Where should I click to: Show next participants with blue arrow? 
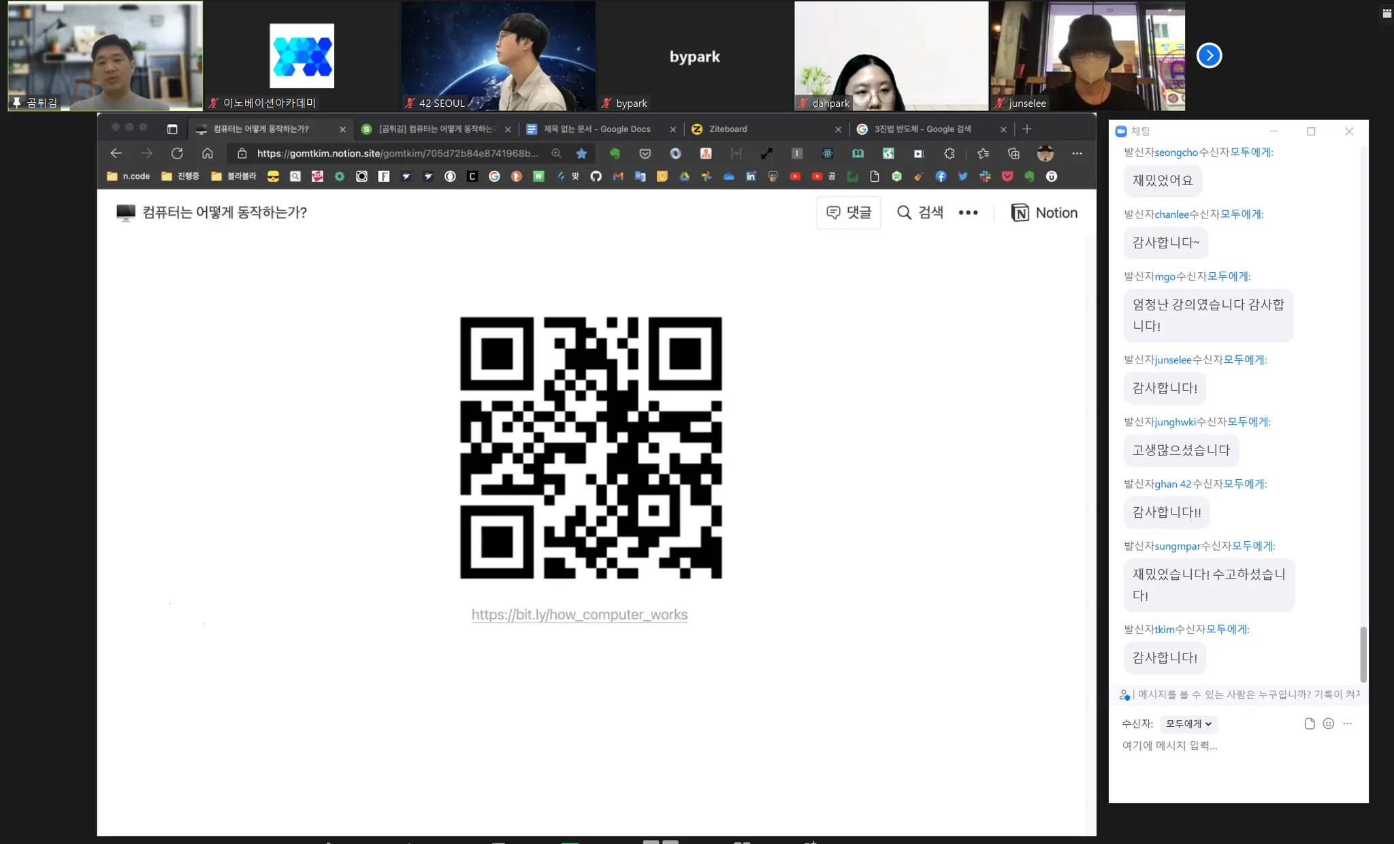(1209, 55)
